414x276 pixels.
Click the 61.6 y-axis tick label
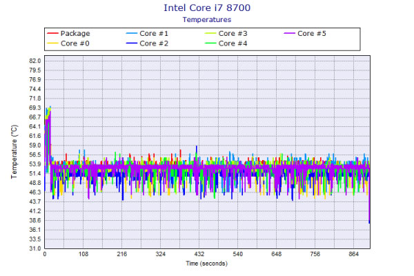35,136
